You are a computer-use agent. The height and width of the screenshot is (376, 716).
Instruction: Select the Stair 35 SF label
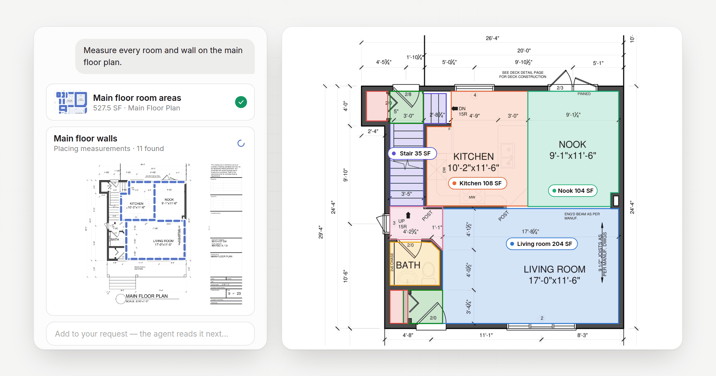[412, 153]
